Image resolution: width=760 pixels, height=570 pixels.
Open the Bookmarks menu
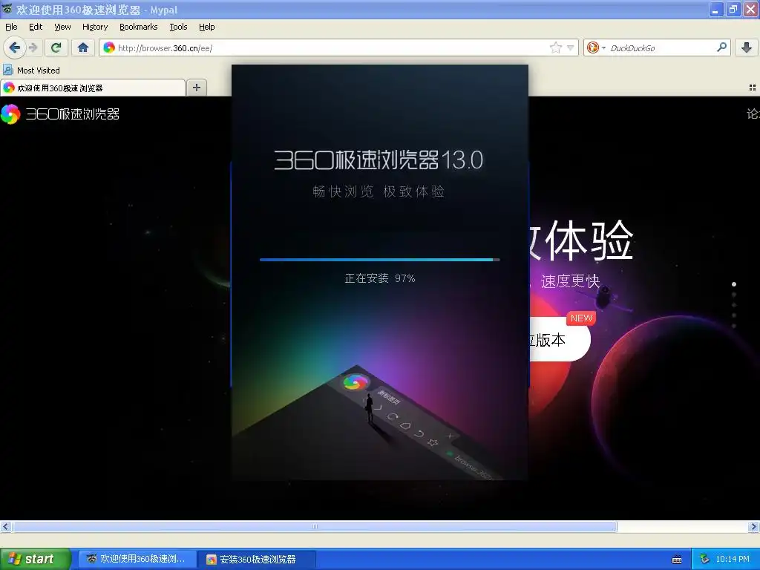coord(139,27)
